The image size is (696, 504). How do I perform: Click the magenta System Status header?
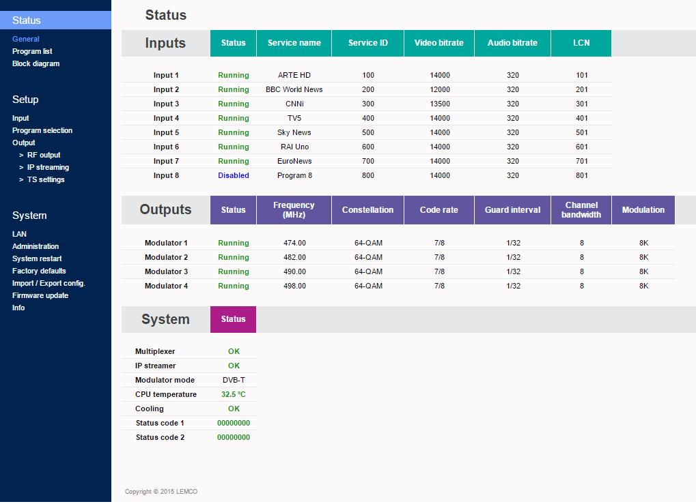point(233,319)
